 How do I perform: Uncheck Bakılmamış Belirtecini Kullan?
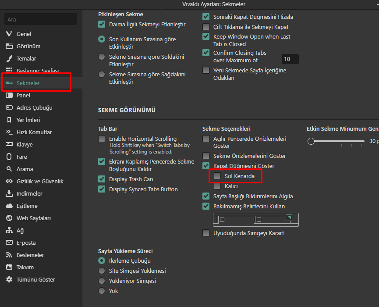pos(206,206)
